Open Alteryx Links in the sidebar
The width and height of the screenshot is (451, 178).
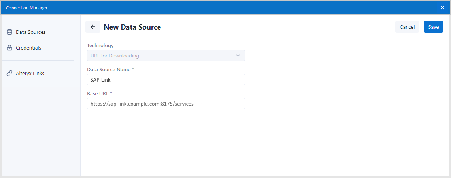[x=30, y=73]
